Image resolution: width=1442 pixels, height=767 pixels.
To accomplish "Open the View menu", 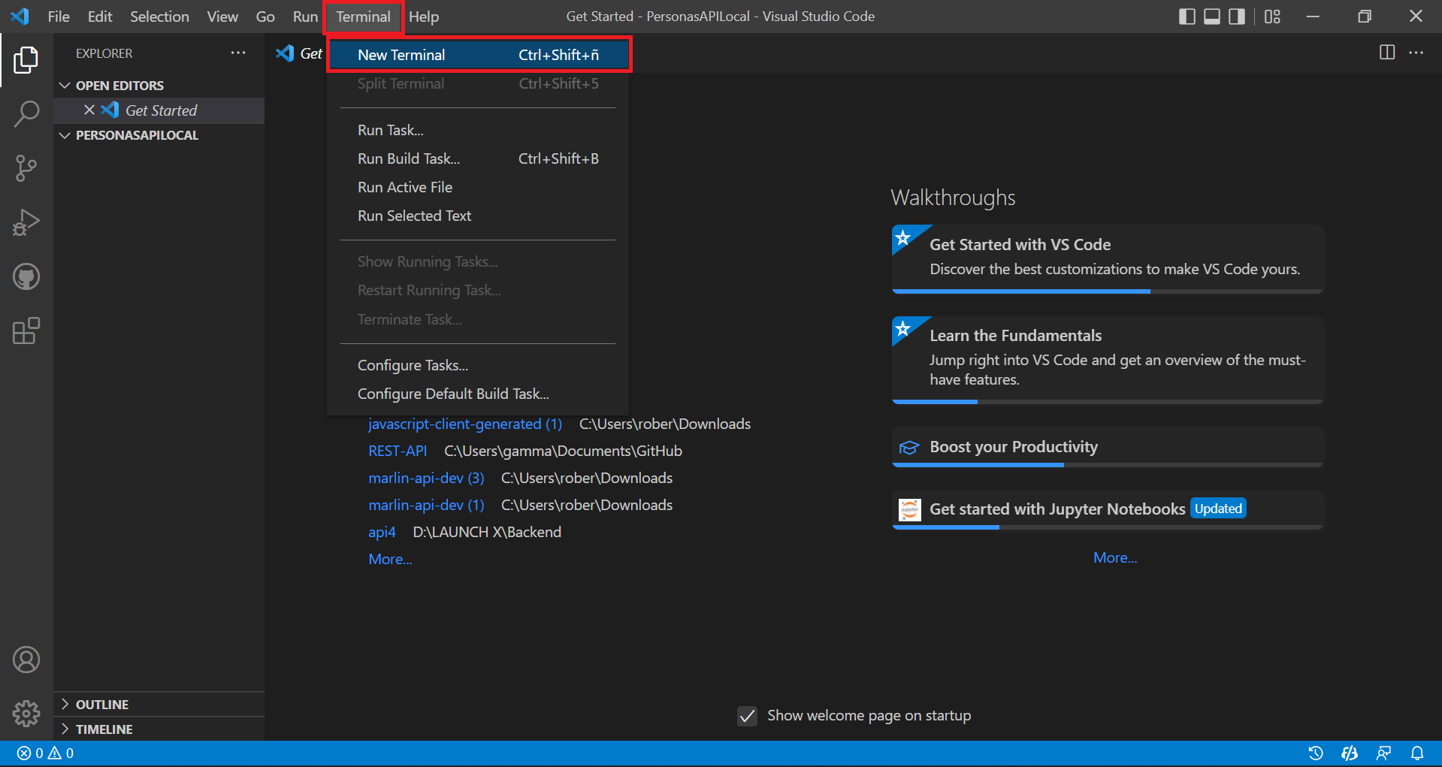I will click(x=222, y=17).
